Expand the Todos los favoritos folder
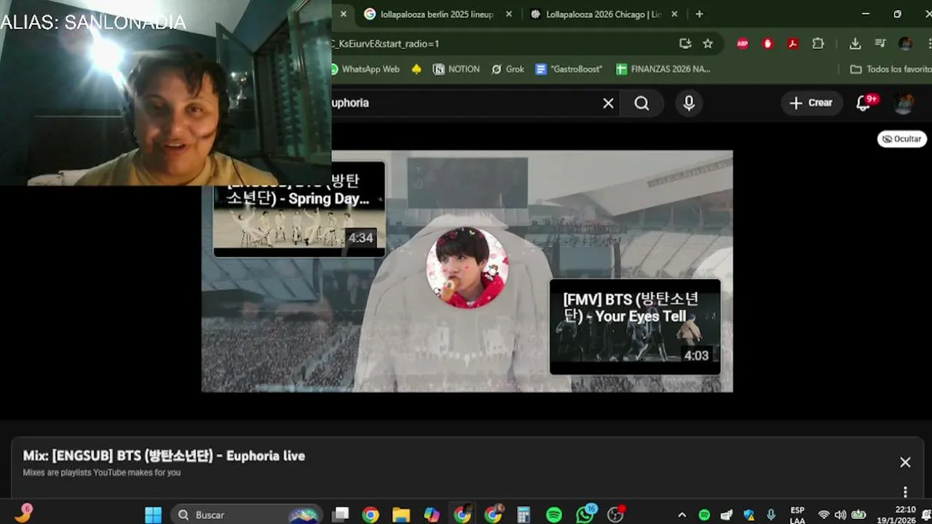The image size is (932, 524). [890, 69]
